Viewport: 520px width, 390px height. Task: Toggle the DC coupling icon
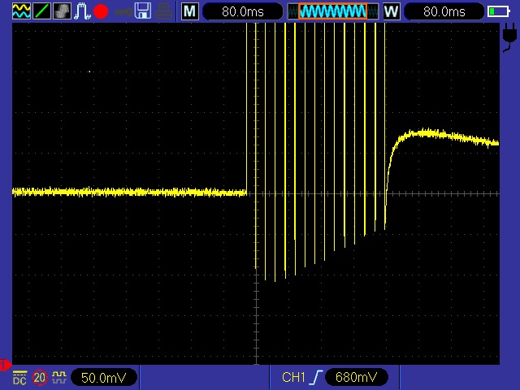pyautogui.click(x=19, y=378)
